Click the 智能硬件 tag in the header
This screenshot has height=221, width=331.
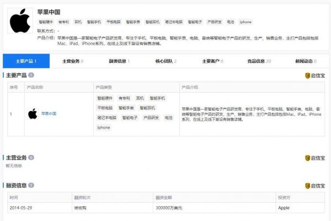(46, 22)
